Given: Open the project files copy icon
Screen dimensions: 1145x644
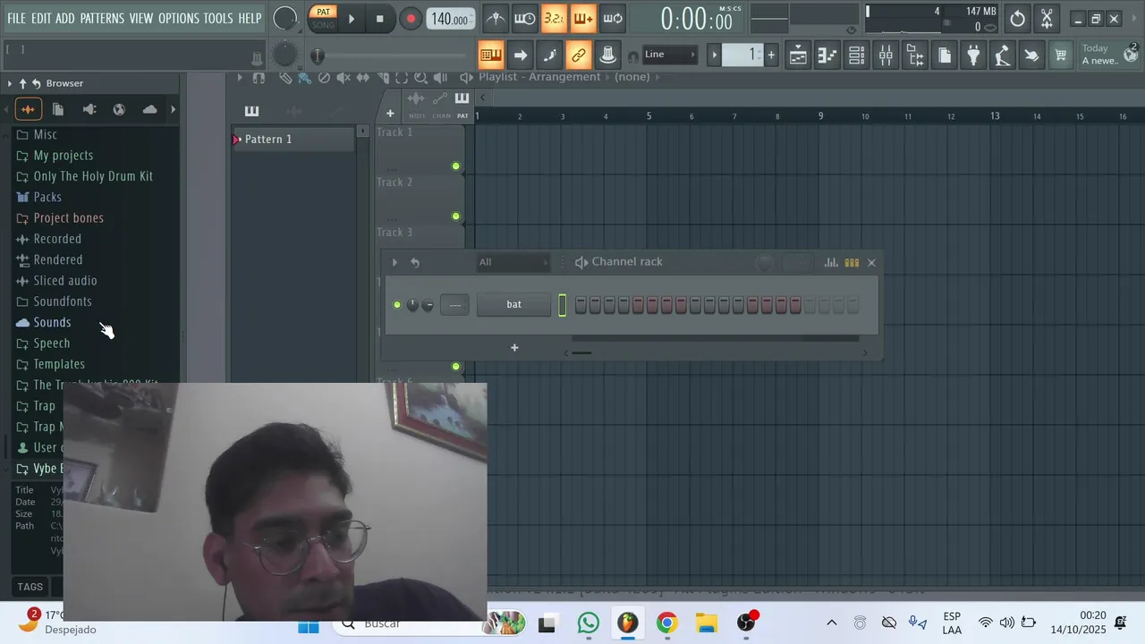Looking at the screenshot, I should click(x=945, y=55).
